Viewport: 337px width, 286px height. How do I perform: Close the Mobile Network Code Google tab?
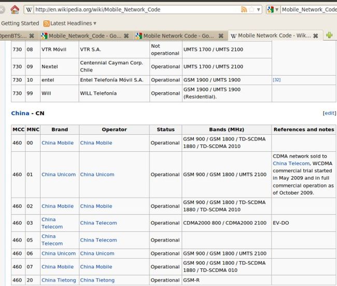point(221,36)
